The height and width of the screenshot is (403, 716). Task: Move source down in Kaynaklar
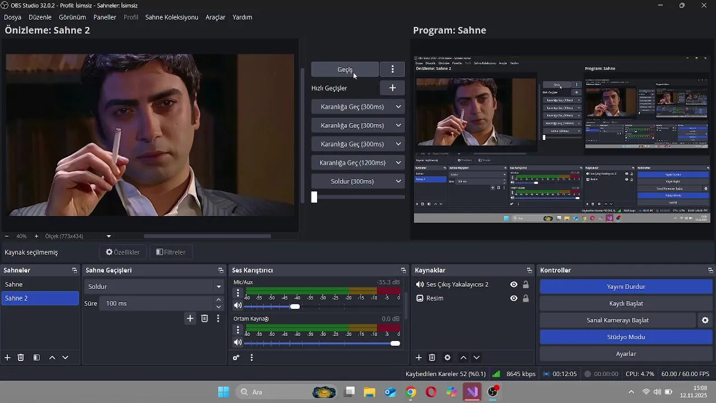click(x=477, y=358)
